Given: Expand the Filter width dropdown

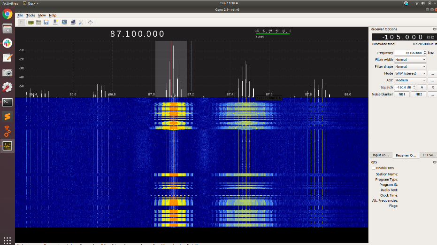Looking at the screenshot, I should [x=410, y=60].
